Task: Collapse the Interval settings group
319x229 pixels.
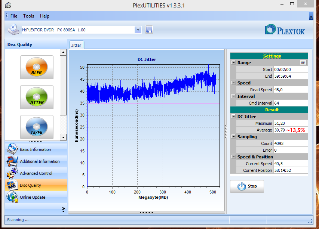Action: click(234, 96)
